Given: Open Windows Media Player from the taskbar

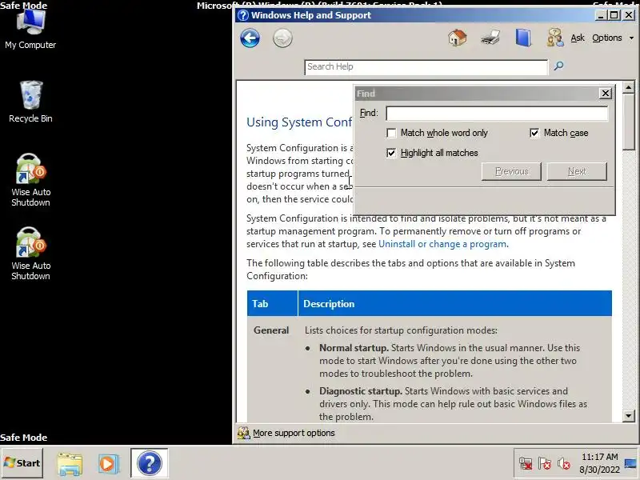Looking at the screenshot, I should tap(109, 464).
